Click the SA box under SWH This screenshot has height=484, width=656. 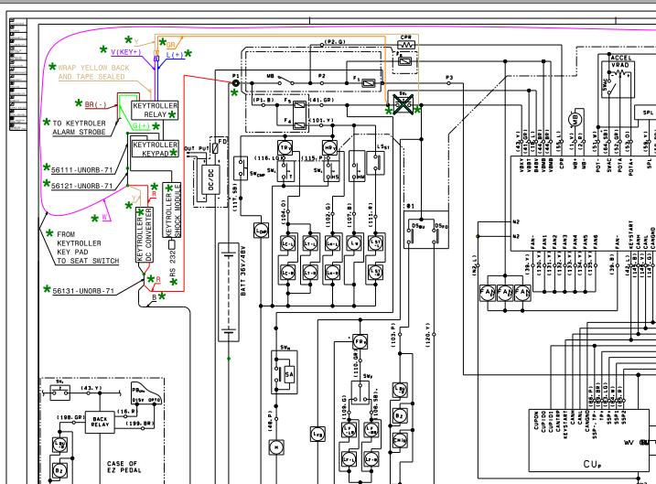coord(289,375)
